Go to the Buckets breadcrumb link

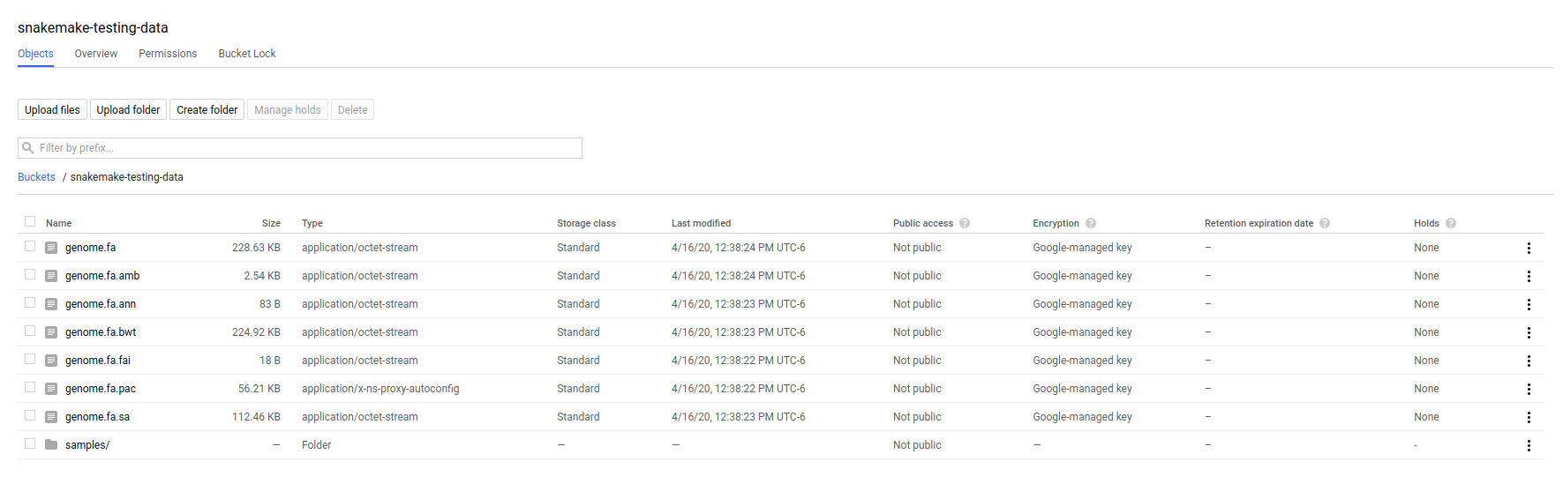pos(36,177)
